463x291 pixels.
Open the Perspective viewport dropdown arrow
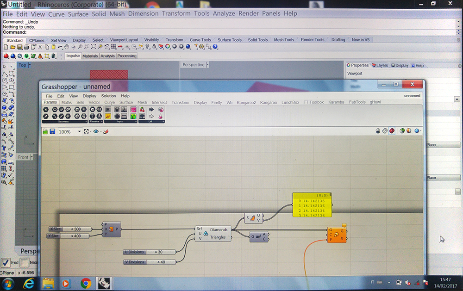pyautogui.click(x=207, y=65)
